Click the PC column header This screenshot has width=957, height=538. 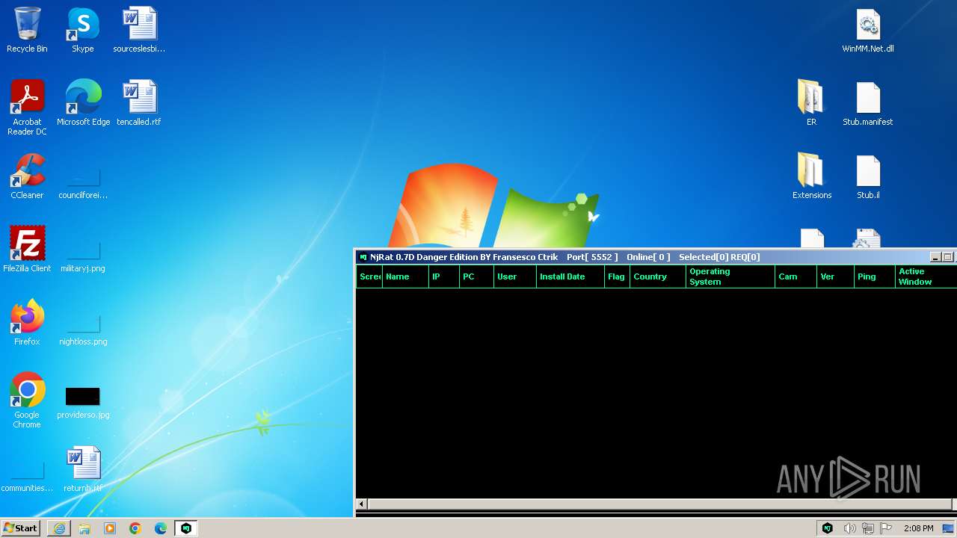coord(476,276)
